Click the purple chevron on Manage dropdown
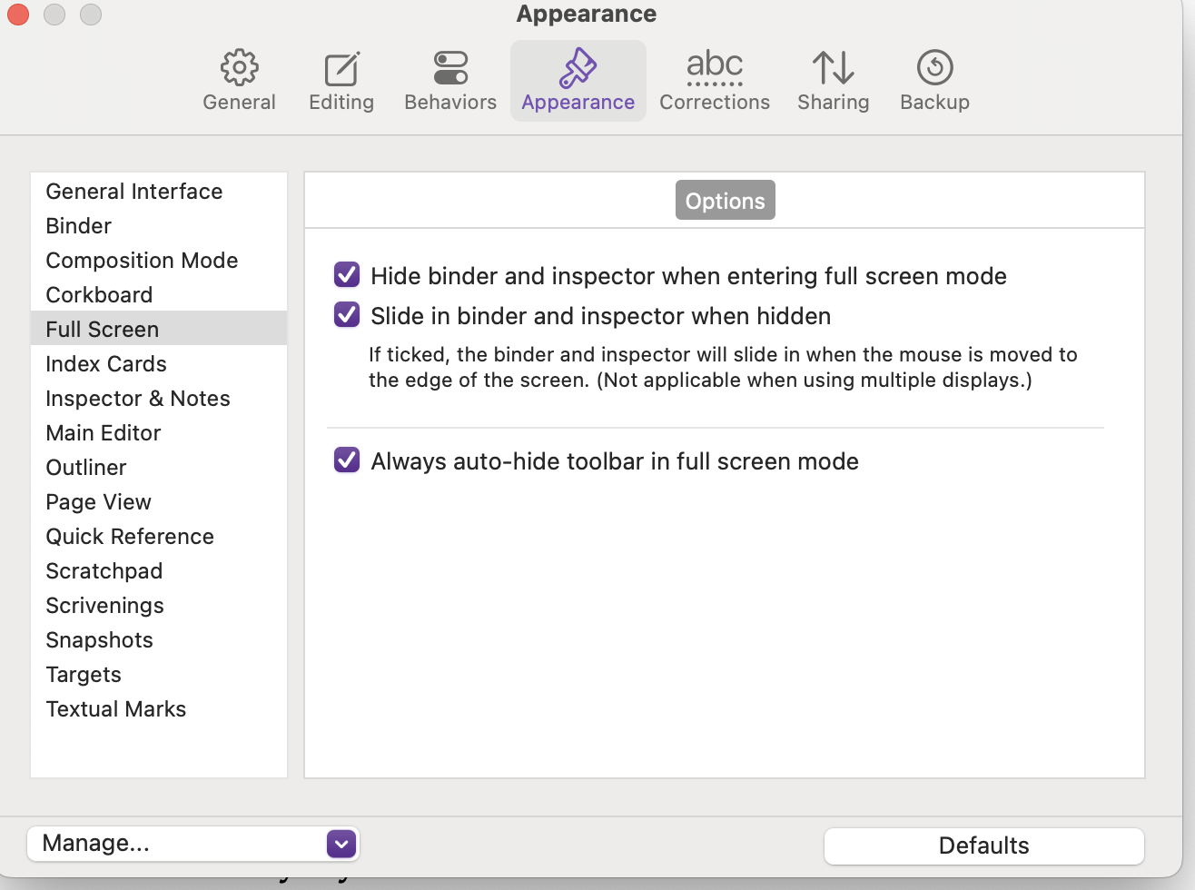Viewport: 1195px width, 890px height. pos(341,844)
